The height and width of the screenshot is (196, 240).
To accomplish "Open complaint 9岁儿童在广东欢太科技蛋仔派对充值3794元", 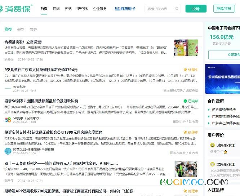I will point(41,70).
